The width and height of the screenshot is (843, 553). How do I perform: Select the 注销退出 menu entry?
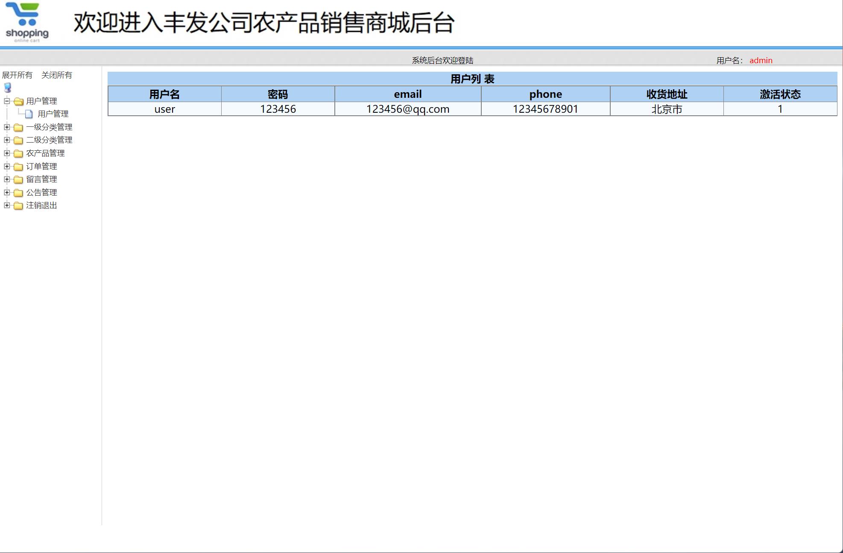(x=42, y=205)
